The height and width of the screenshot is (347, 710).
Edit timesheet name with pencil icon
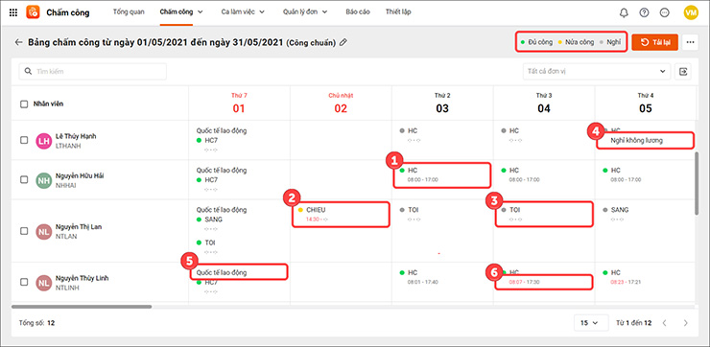[x=343, y=42]
